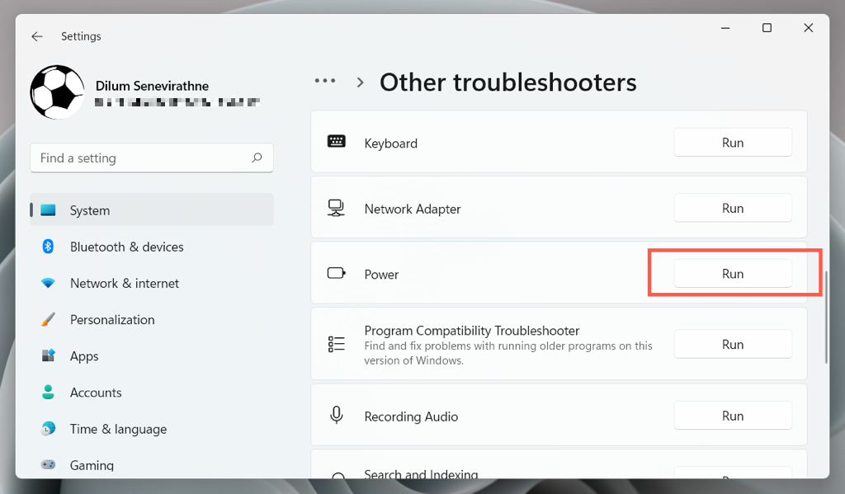
Task: Click the Accounts person icon
Action: point(48,393)
